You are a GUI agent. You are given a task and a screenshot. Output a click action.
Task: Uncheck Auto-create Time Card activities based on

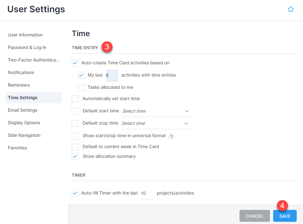75,63
